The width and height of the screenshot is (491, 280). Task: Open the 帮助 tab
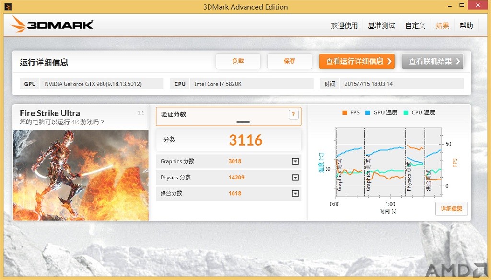point(466,26)
